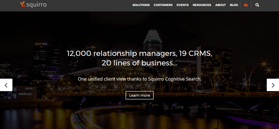Click the squirro wordmark text
The height and width of the screenshot is (129, 279).
(x=36, y=5)
